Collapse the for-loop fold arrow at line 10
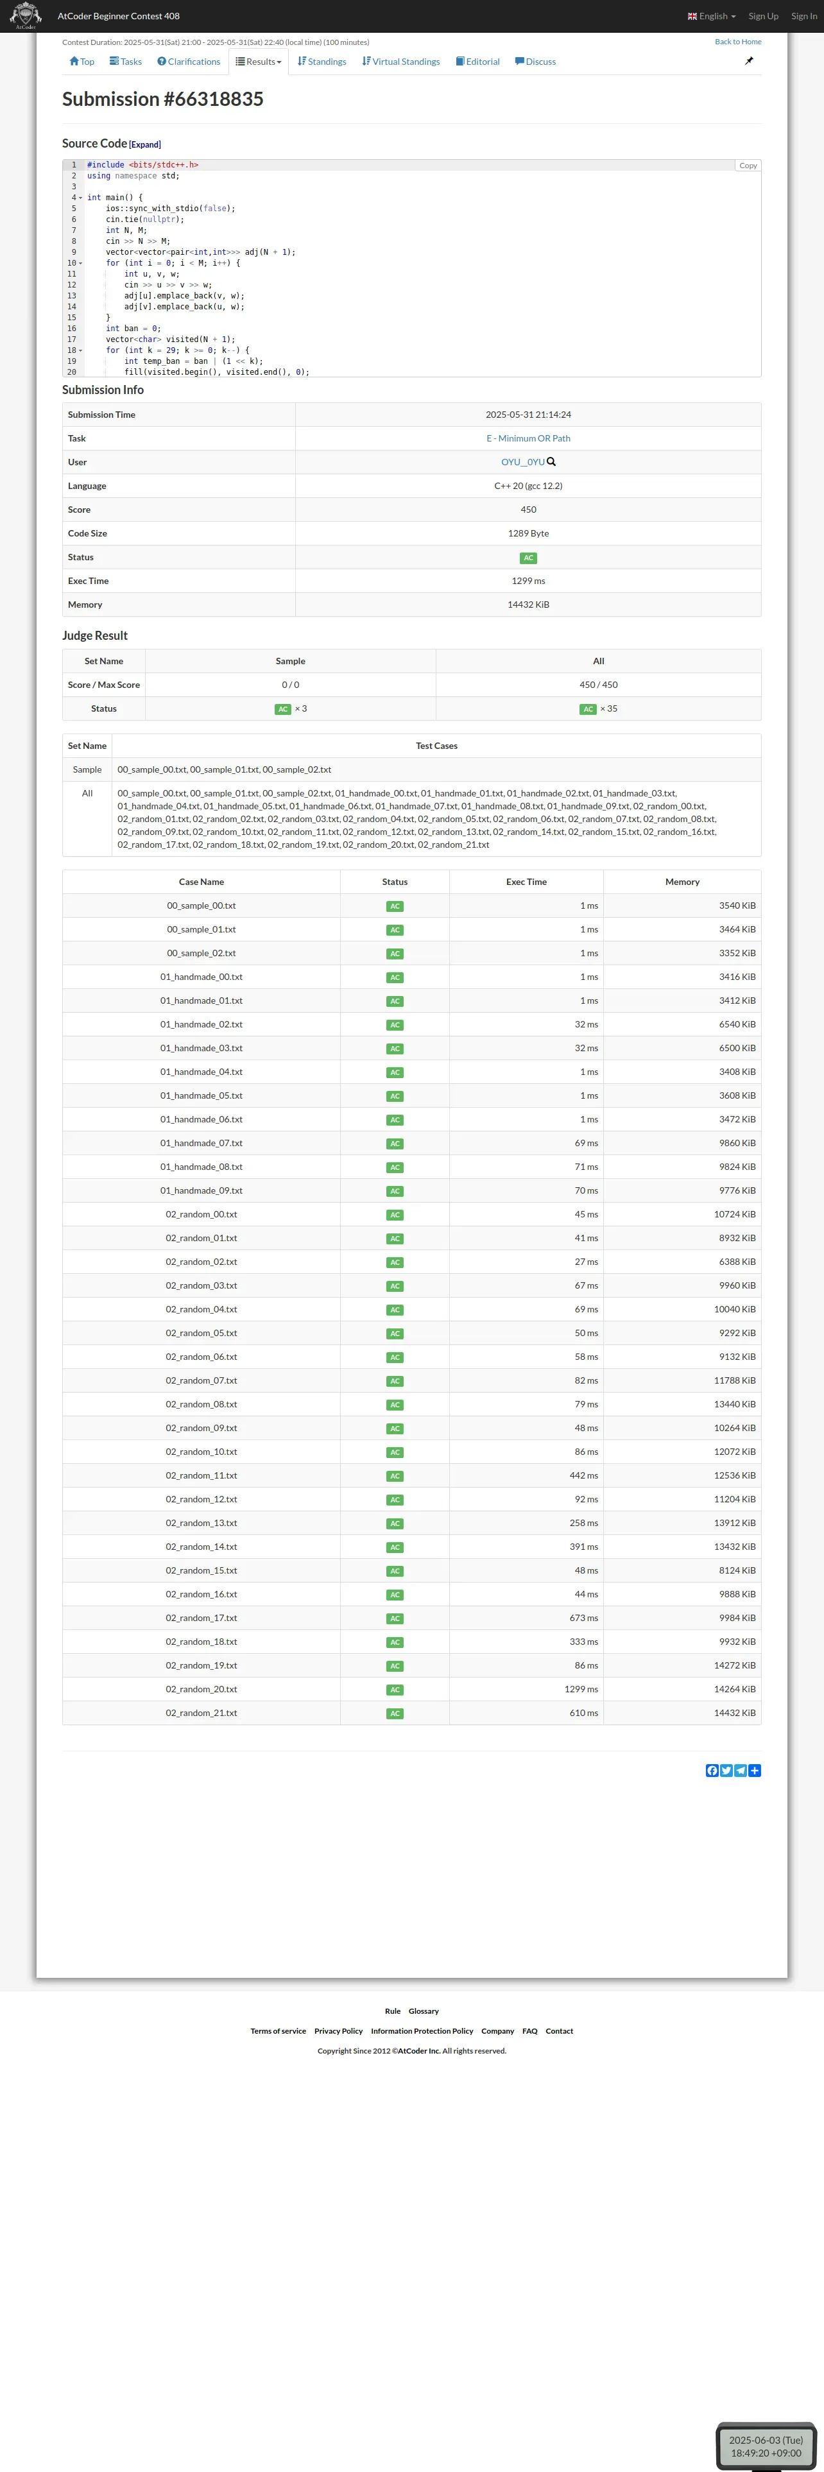The image size is (824, 2472). 81,263
